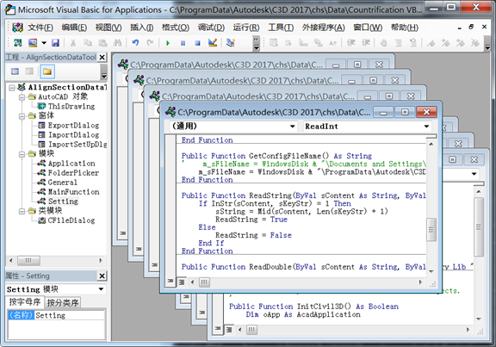Click the front code window horizontal scroll thumb
This screenshot has width=496, height=347.
click(204, 282)
